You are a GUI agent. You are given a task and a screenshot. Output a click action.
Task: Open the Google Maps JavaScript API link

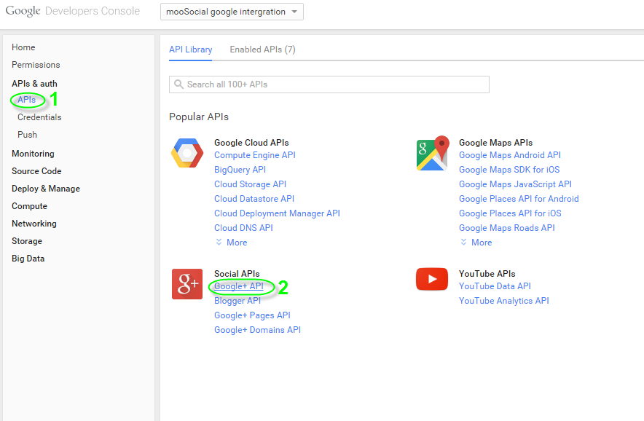point(516,184)
